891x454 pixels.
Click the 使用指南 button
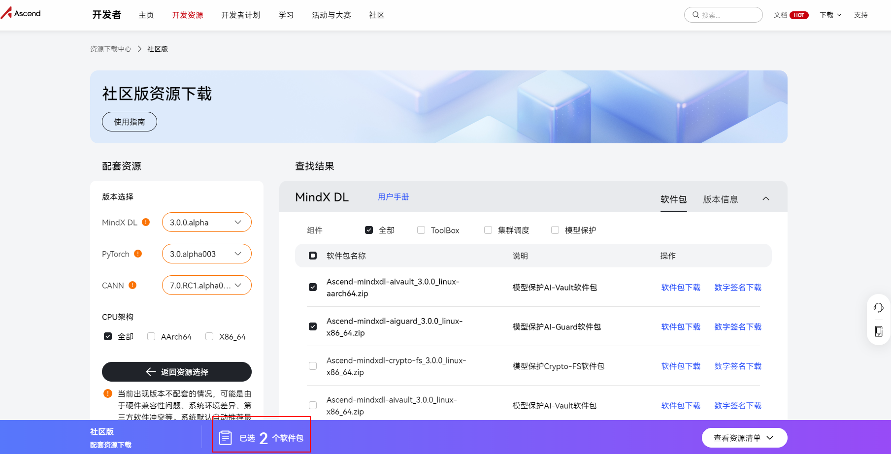click(130, 122)
